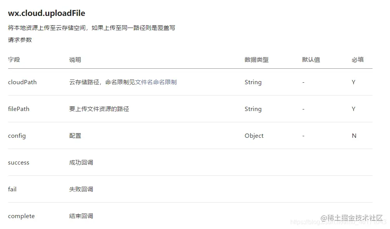
Task: Click the complete field name
Action: coord(21,216)
